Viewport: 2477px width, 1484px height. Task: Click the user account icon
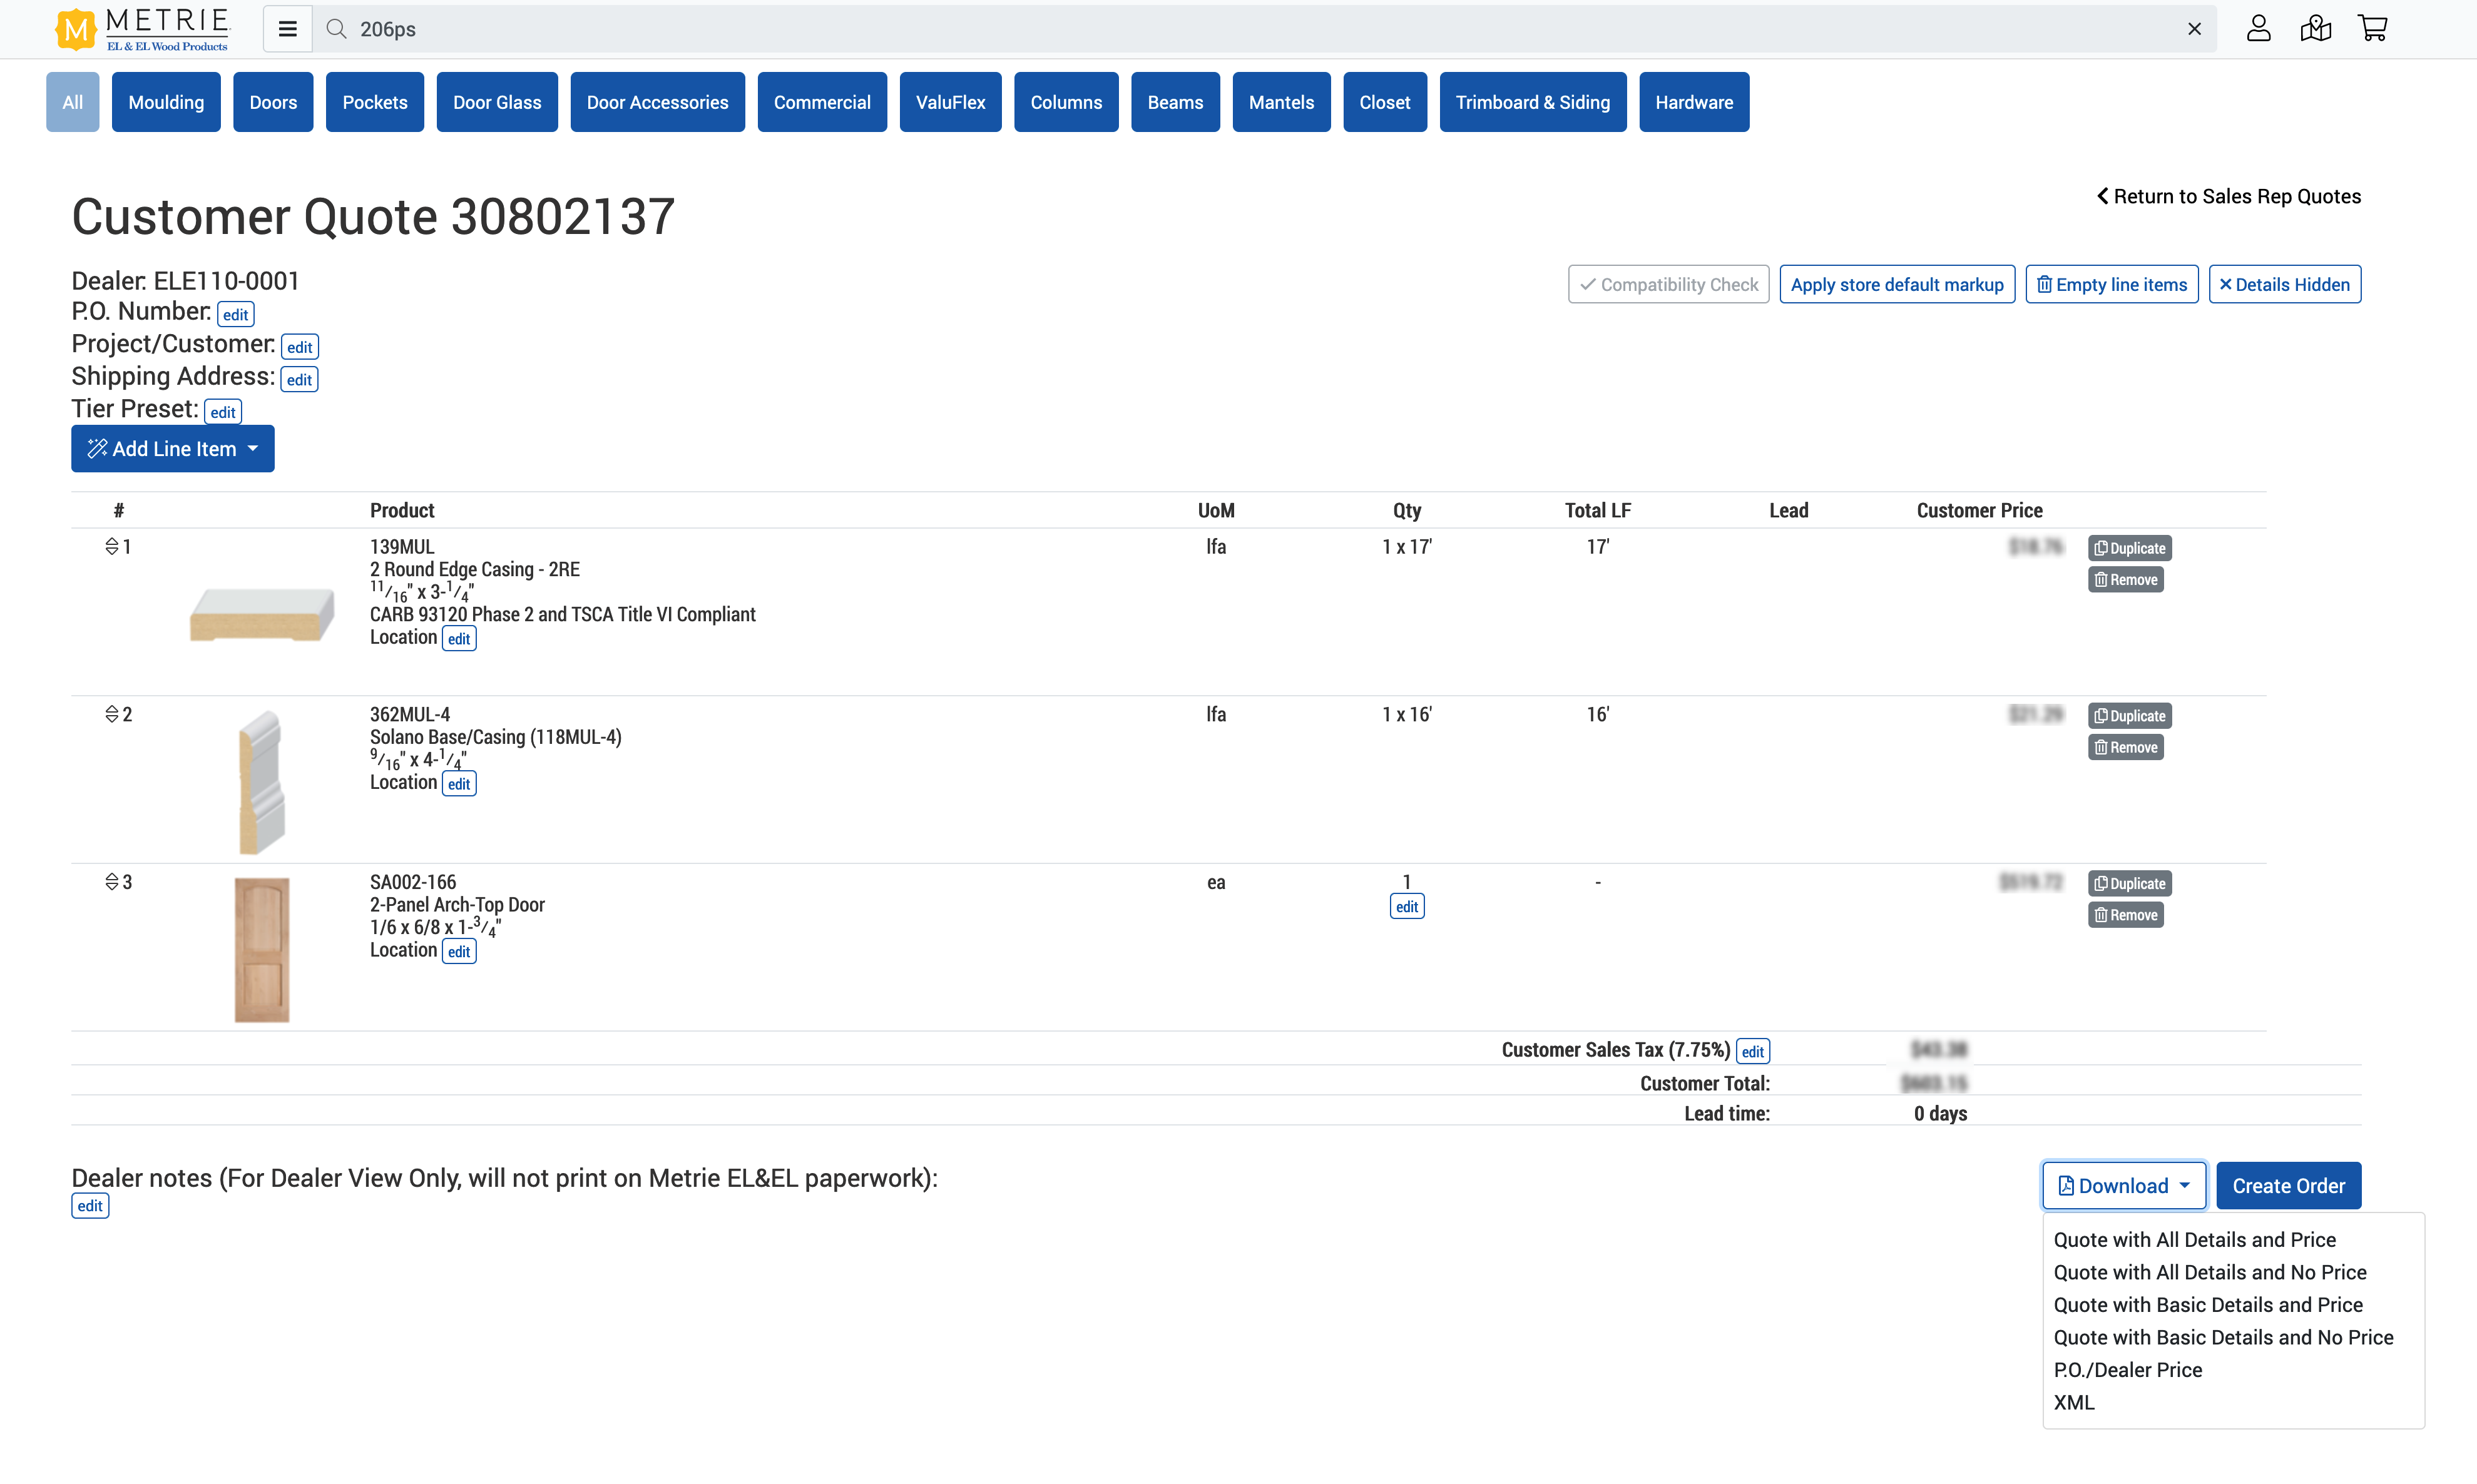tap(2258, 29)
